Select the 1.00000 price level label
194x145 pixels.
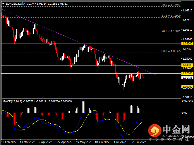[187, 87]
